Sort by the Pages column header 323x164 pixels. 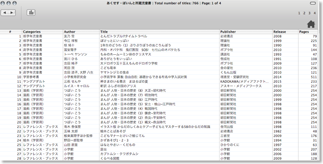308,32
